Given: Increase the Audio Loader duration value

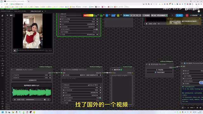Looking at the screenshot, I should (50, 78).
